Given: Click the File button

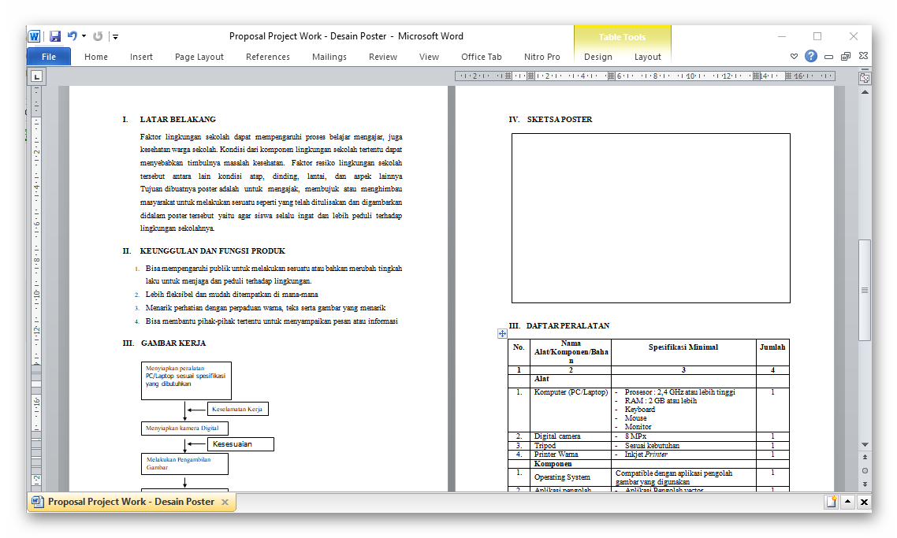Looking at the screenshot, I should (48, 56).
